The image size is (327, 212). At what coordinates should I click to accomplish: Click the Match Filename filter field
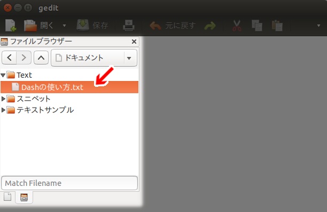[x=69, y=183]
